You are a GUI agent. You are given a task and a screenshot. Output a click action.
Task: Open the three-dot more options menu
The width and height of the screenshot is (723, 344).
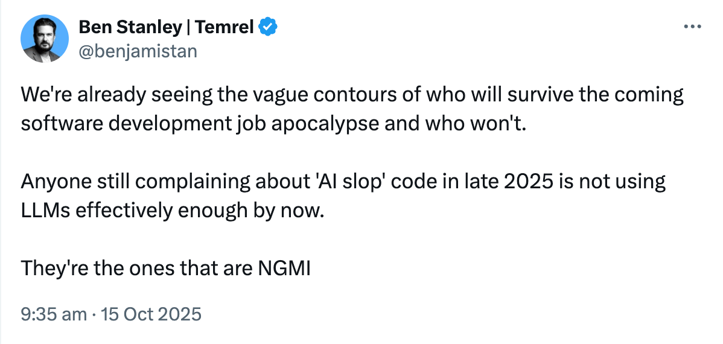(692, 27)
